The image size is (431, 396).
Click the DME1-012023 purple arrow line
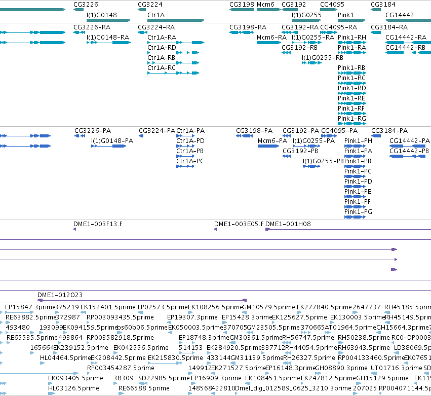[142, 300]
